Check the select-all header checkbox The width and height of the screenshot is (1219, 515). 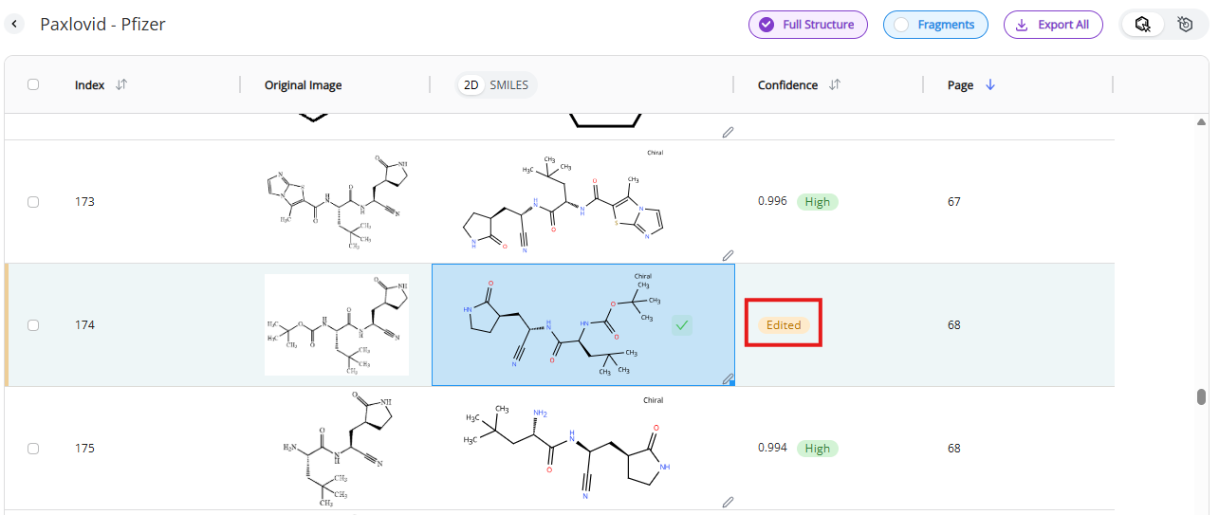tap(33, 84)
